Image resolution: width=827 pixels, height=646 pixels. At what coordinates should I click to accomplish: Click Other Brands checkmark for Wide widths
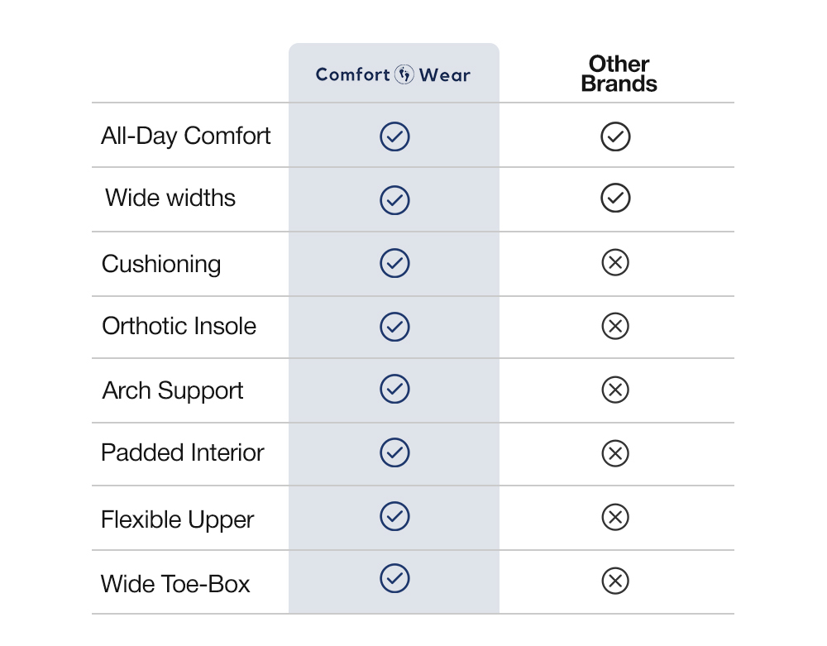tap(615, 198)
